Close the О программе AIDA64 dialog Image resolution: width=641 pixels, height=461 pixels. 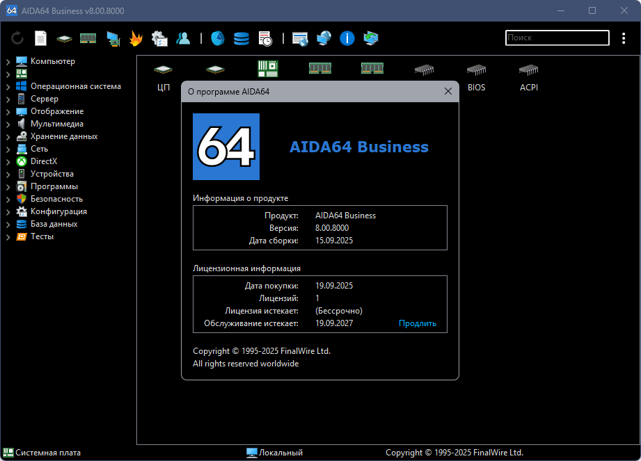pos(448,92)
